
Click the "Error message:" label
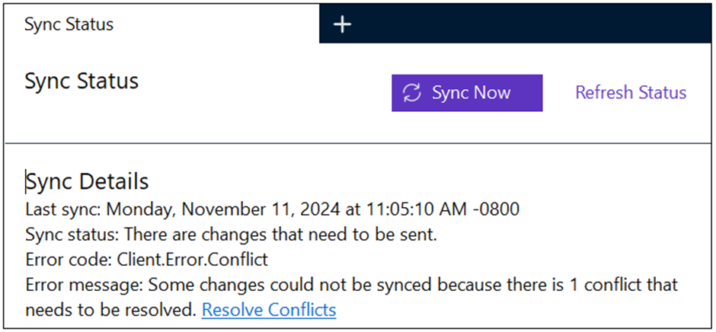click(x=83, y=285)
